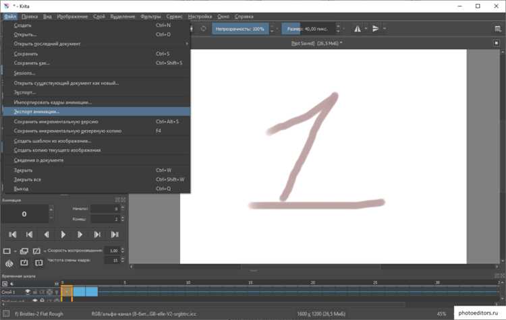Choose Сохранить как... menu entry
Image resolution: width=506 pixels, height=320 pixels.
[x=96, y=63]
